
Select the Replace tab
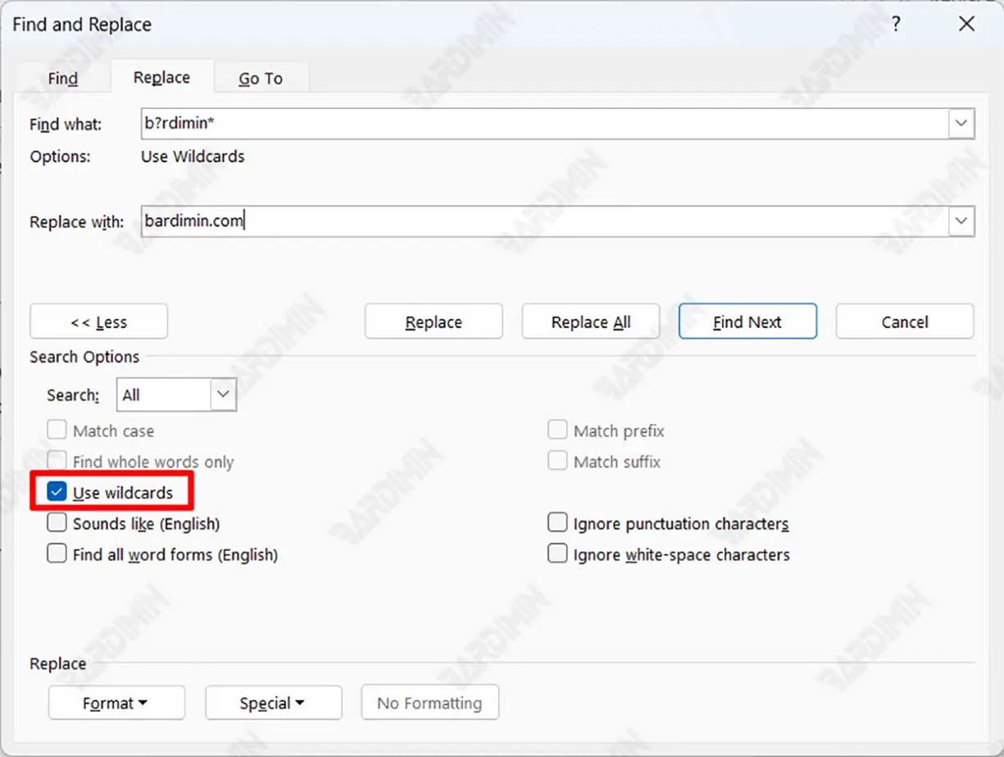(x=161, y=78)
